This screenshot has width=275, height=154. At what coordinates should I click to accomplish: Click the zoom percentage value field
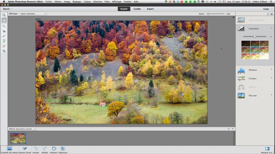point(228,14)
